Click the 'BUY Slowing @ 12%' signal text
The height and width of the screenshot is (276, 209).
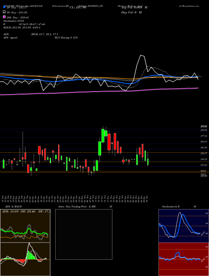66,38
